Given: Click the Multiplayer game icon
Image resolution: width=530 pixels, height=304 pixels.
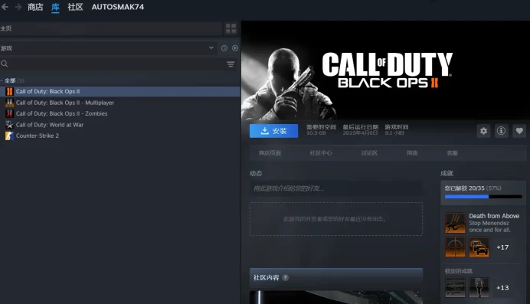Looking at the screenshot, I should point(9,103).
